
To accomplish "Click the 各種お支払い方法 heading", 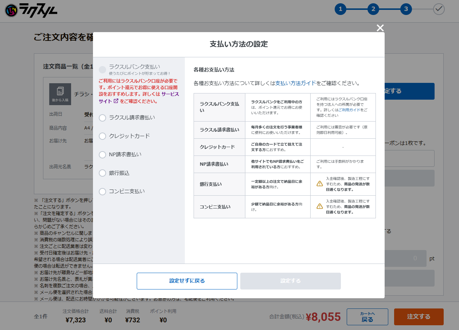I will pyautogui.click(x=214, y=70).
